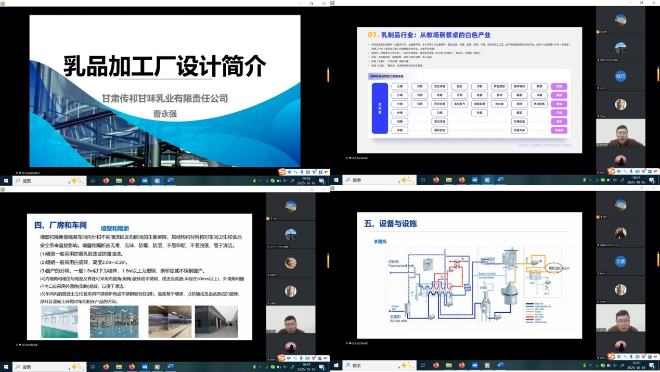Click orange scrollbar beside 短巧 participant list

tap(658, 74)
